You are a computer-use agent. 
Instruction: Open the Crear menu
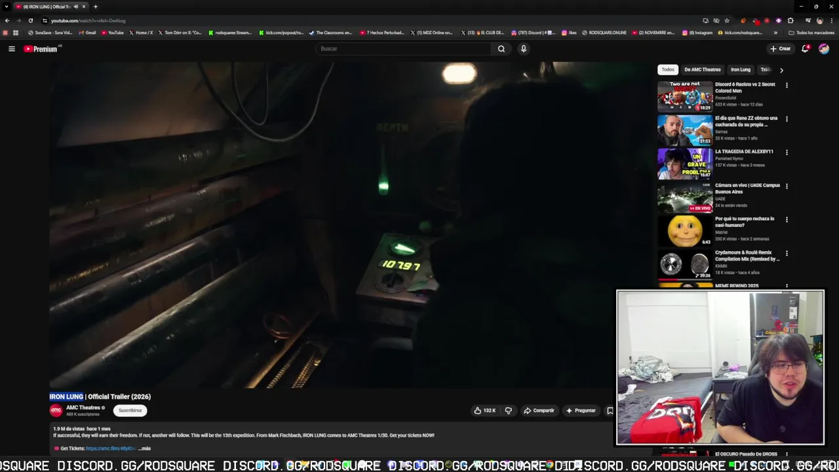pos(781,49)
